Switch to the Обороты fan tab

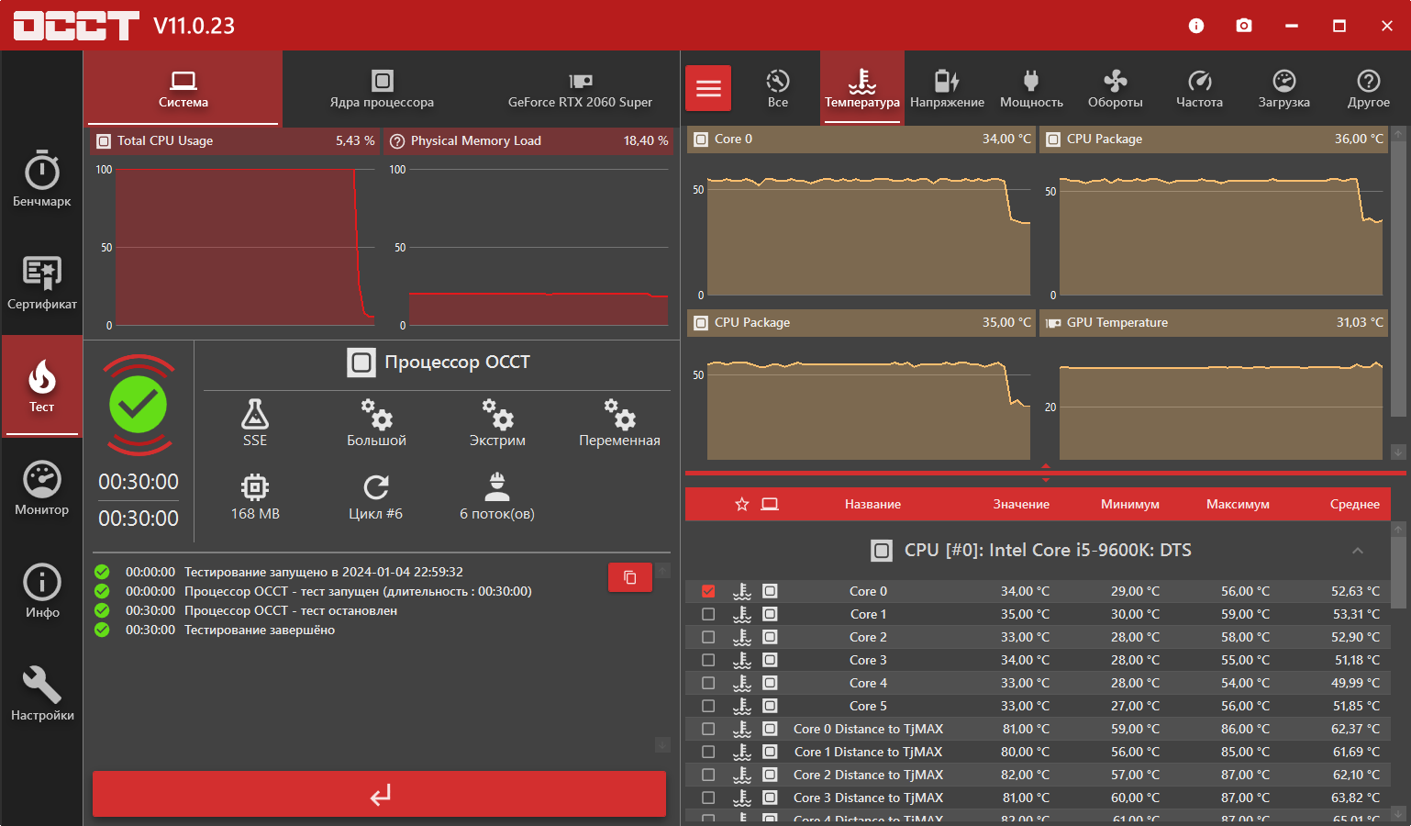tap(1116, 88)
